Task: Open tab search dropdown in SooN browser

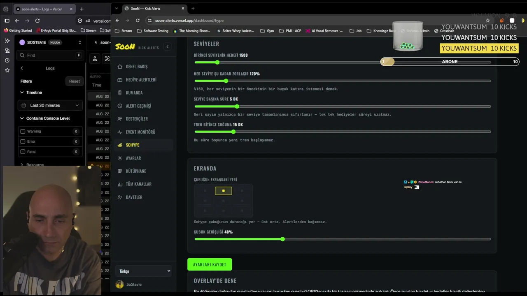Action: click(117, 9)
